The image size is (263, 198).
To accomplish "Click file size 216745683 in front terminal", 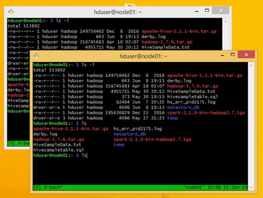I will pos(117,86).
